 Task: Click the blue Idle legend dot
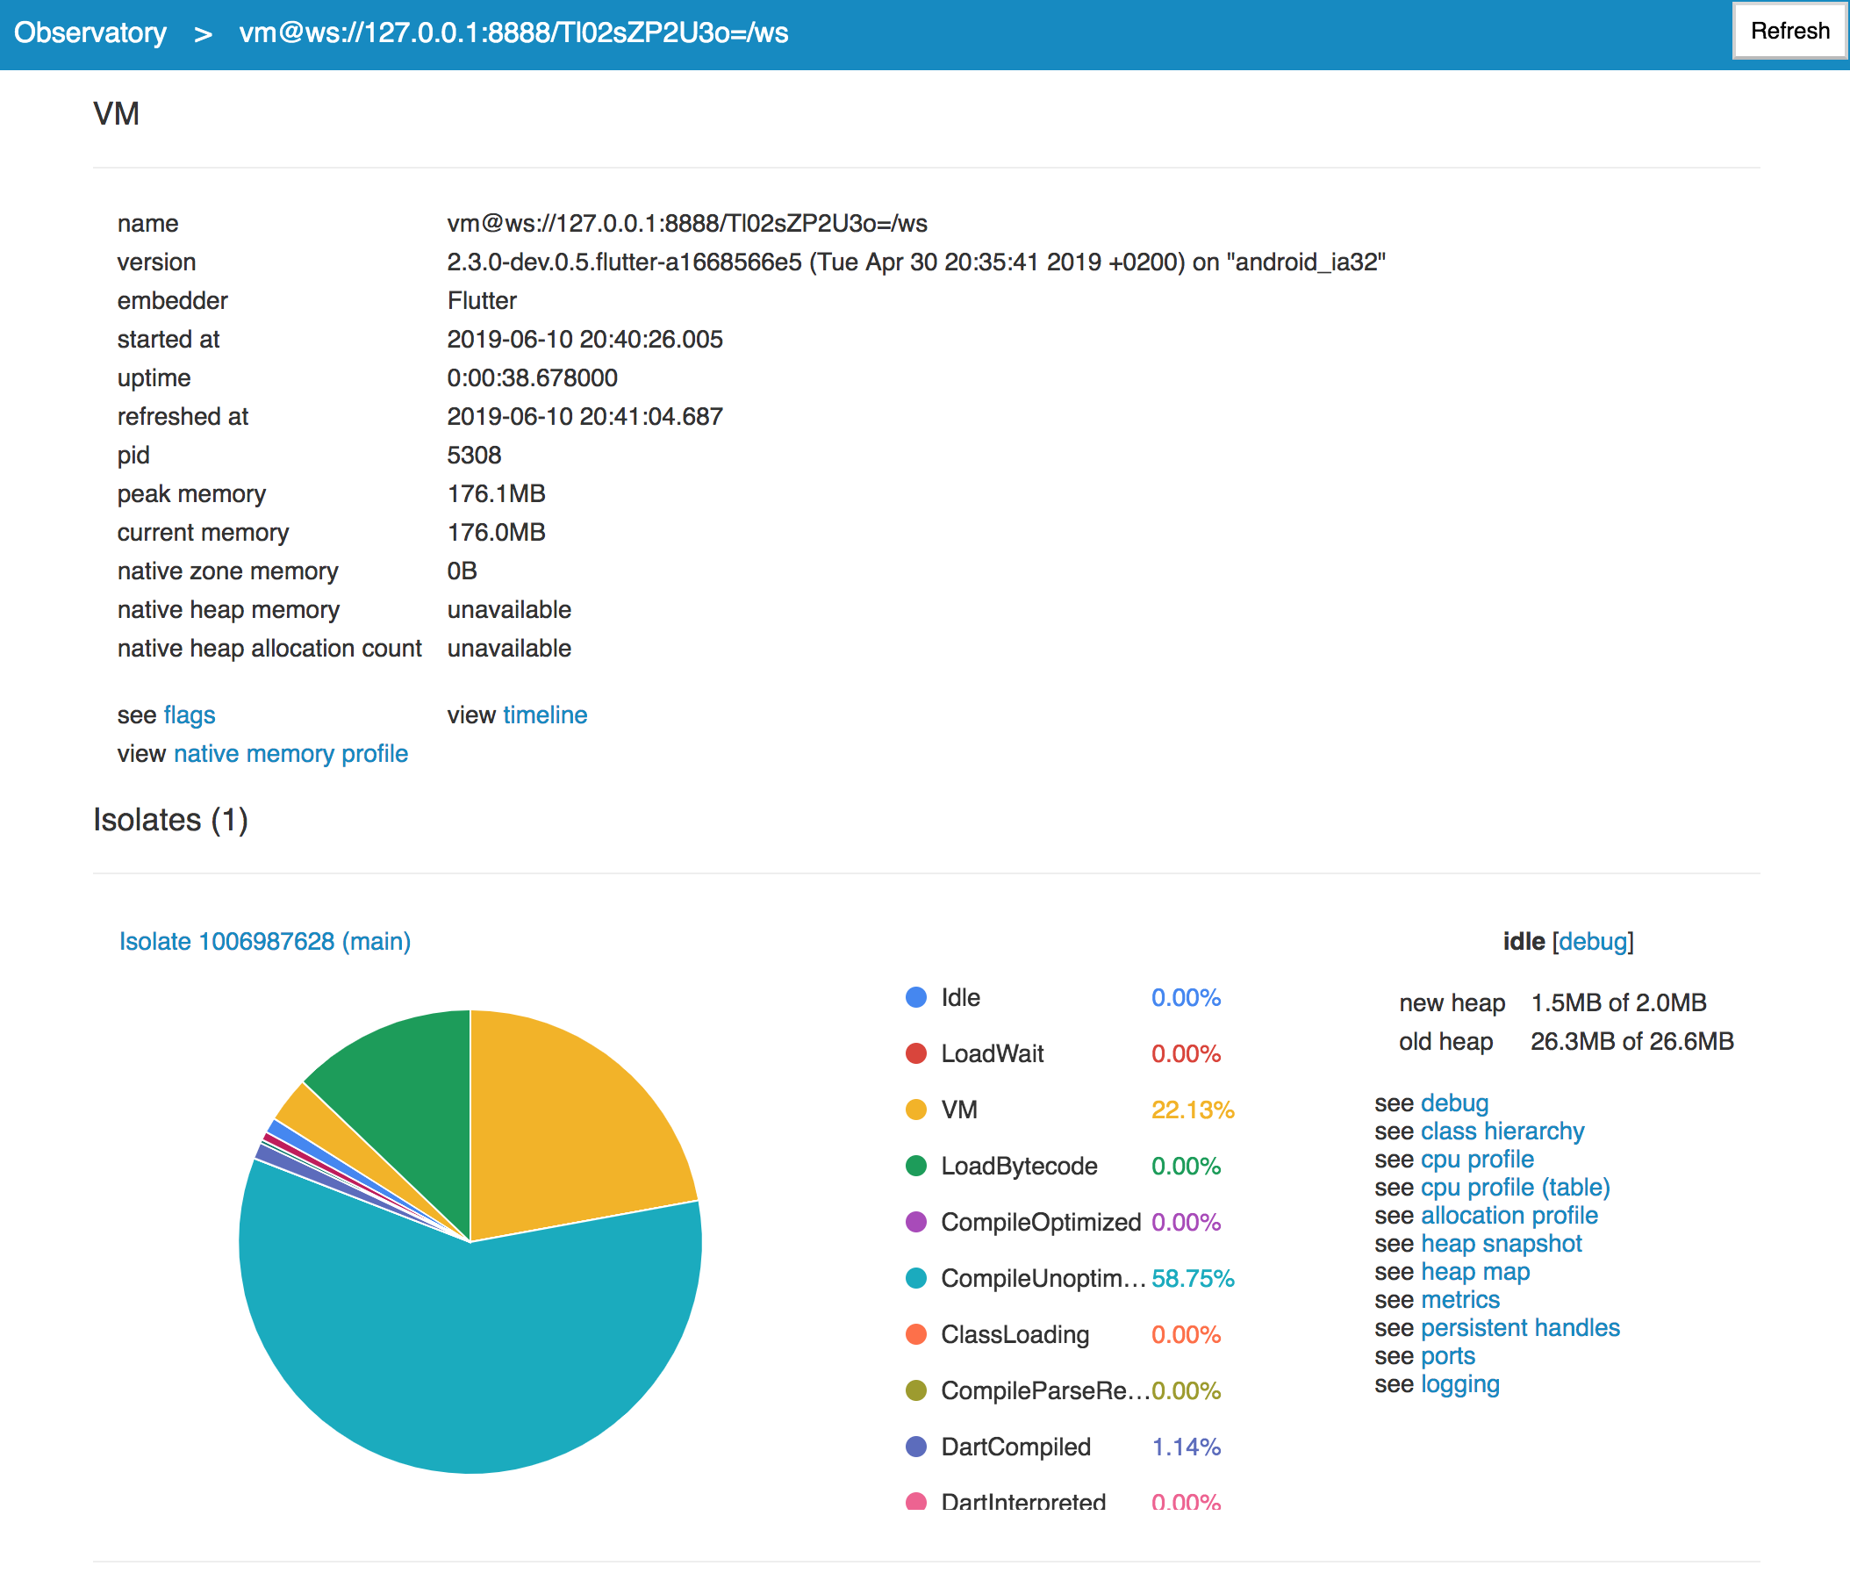click(x=915, y=998)
